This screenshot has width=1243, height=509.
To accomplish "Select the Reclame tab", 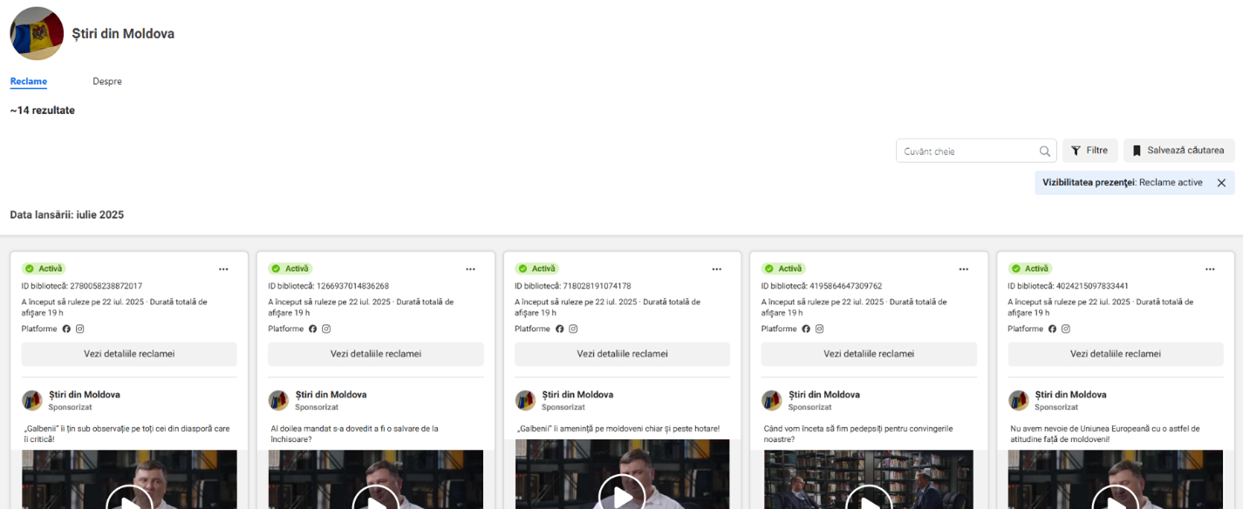I will coord(29,81).
